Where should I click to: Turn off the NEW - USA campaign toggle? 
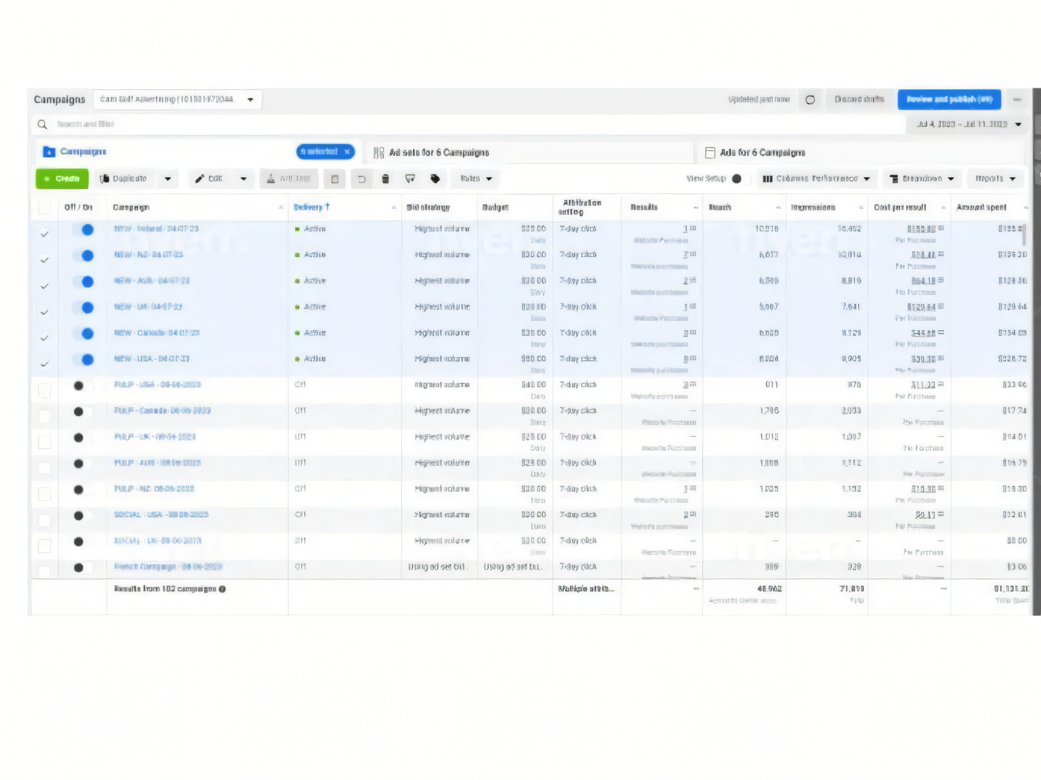[x=84, y=359]
